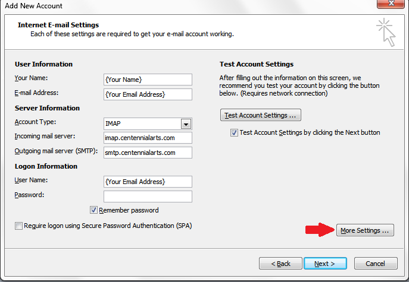Image resolution: width=409 pixels, height=282 pixels.
Task: Uncheck Test Account Settings by clicking Next
Action: 234,132
